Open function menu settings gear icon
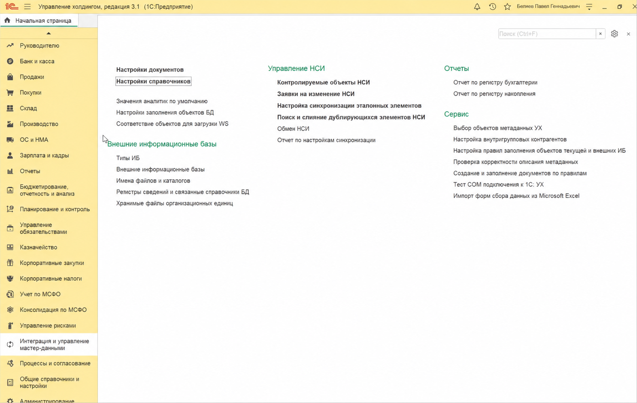This screenshot has height=403, width=637. coord(614,34)
